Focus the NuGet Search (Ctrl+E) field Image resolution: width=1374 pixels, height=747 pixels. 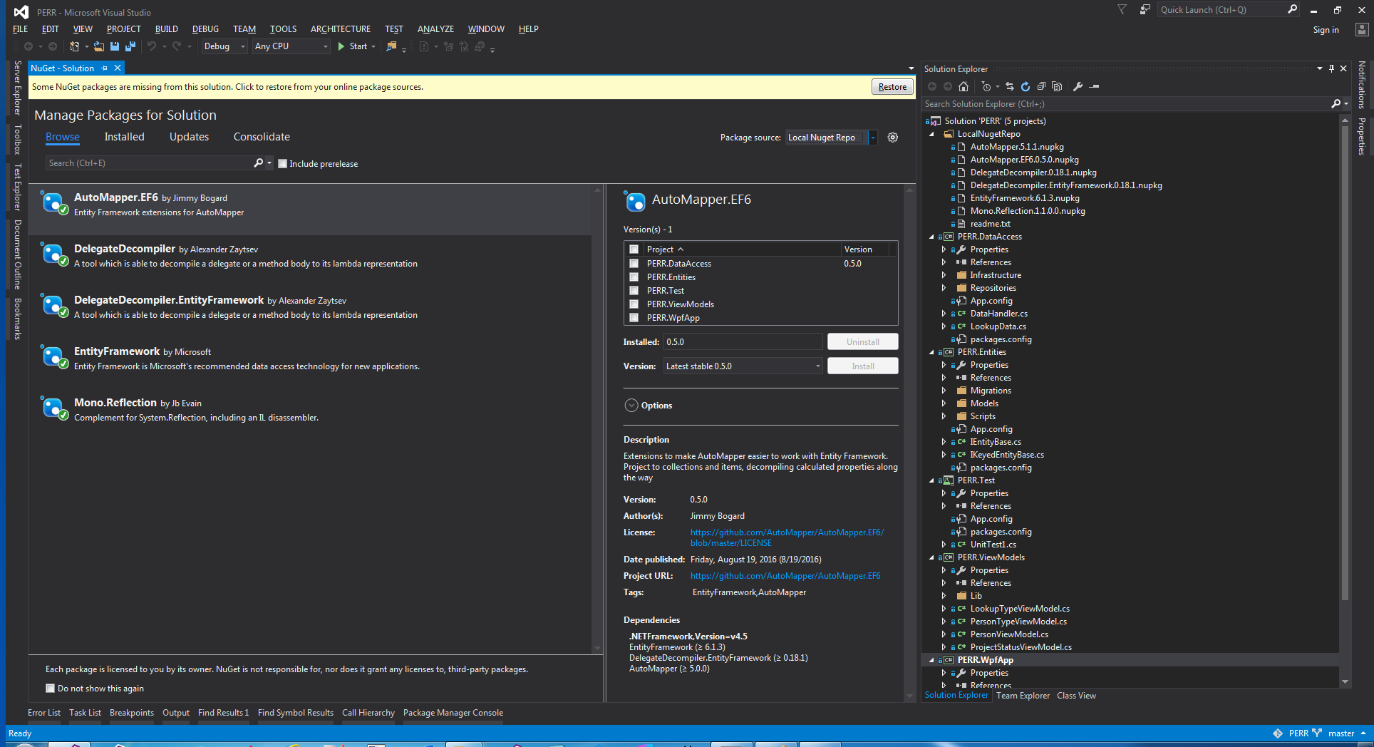(x=149, y=163)
